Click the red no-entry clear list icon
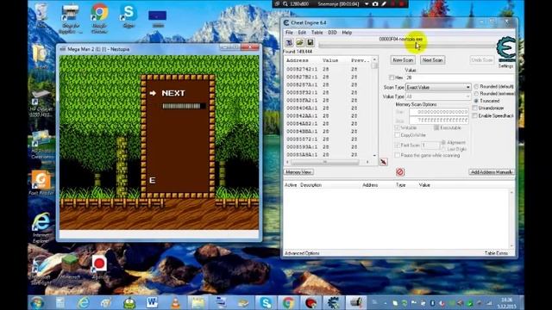Image resolution: width=552 pixels, height=310 pixels. [400, 172]
